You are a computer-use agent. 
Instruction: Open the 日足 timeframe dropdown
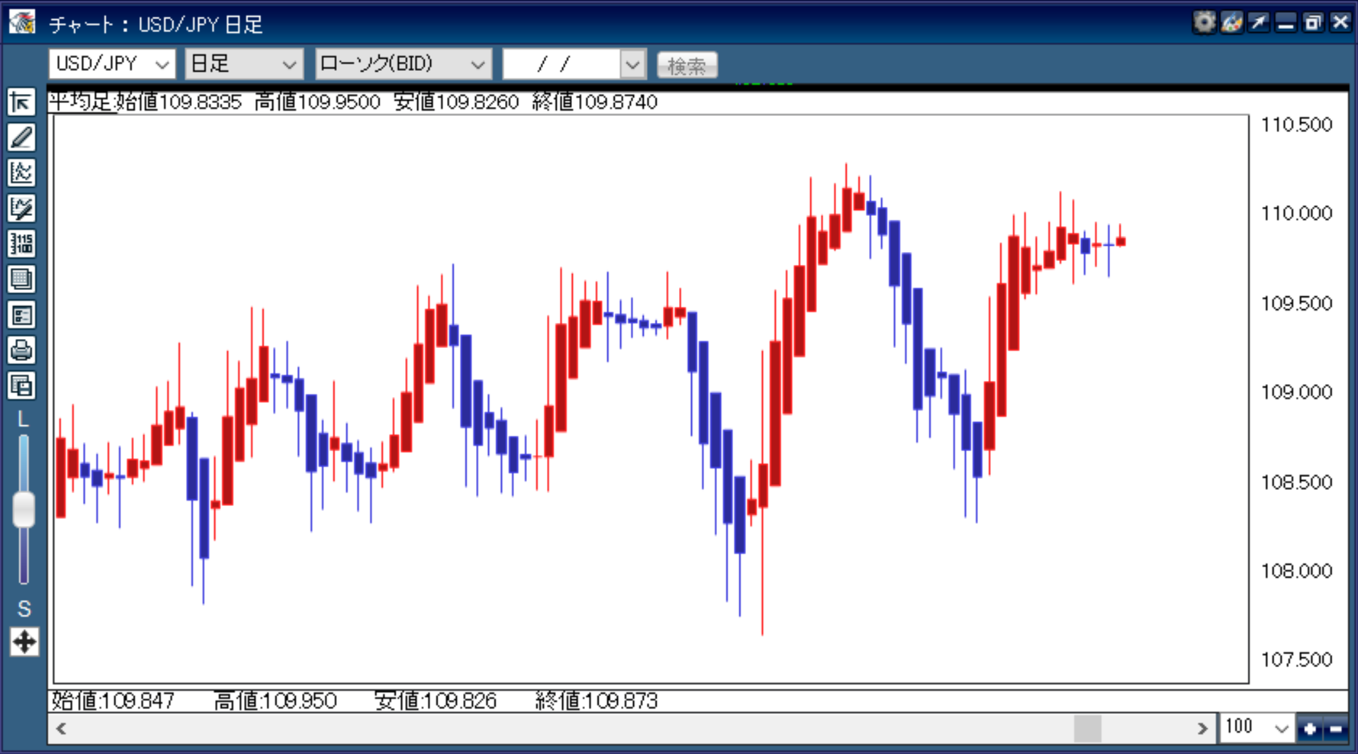point(244,64)
